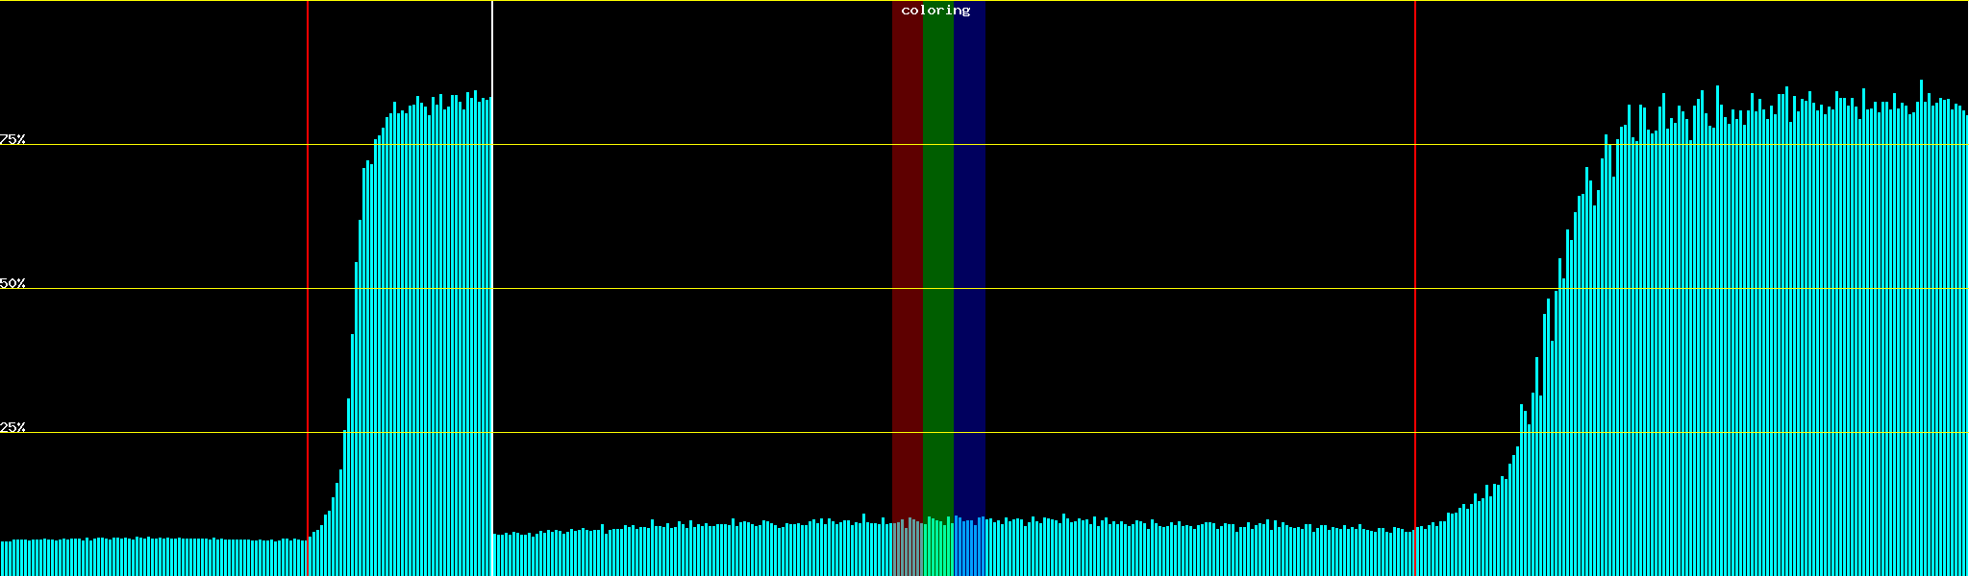Click the blue bars under the blue band
The height and width of the screenshot is (576, 1969).
click(x=969, y=550)
